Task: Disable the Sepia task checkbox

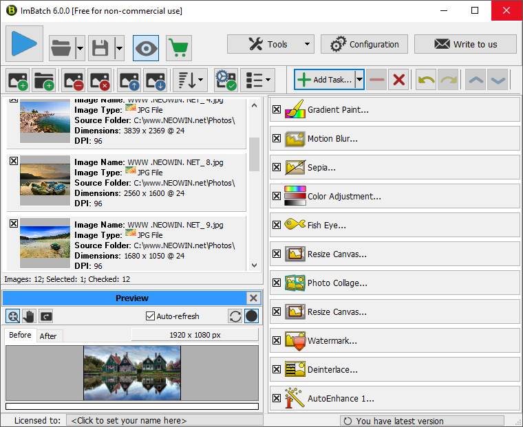Action: [x=277, y=167]
